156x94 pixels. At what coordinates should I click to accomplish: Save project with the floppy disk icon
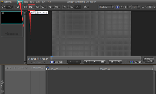coord(37,7)
